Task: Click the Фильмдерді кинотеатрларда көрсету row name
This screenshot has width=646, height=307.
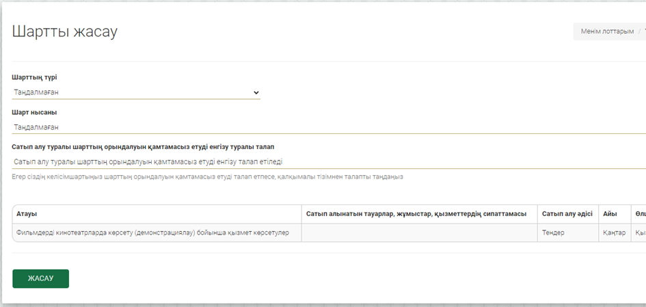Action: click(152, 232)
